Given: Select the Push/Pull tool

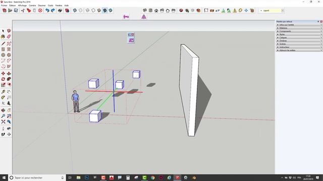Looking at the screenshot, I should [9, 73].
